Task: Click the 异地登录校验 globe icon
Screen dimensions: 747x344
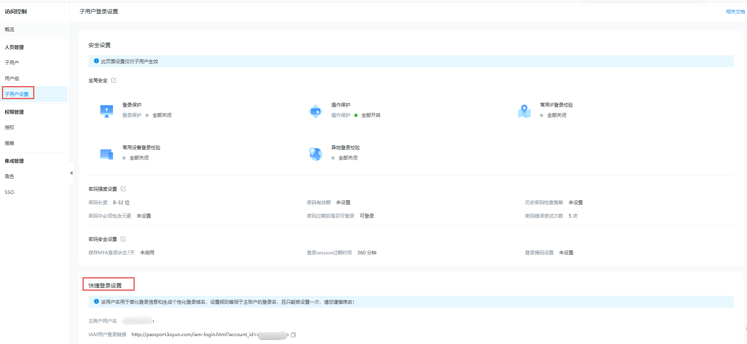Action: pyautogui.click(x=316, y=154)
